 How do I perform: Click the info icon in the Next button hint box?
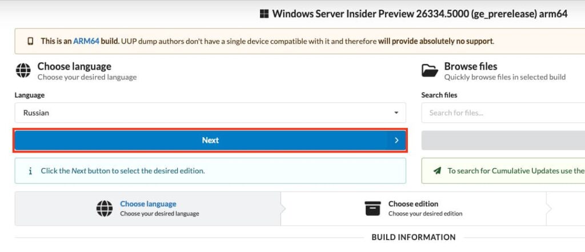[30, 171]
